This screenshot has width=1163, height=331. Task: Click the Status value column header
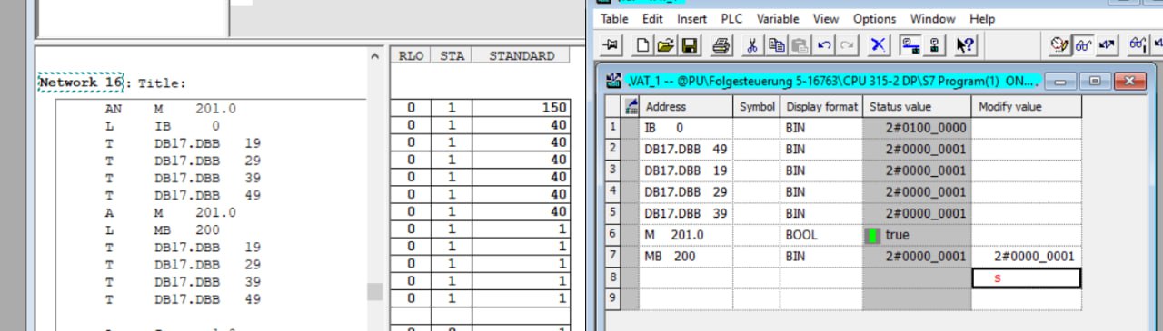[x=916, y=107]
